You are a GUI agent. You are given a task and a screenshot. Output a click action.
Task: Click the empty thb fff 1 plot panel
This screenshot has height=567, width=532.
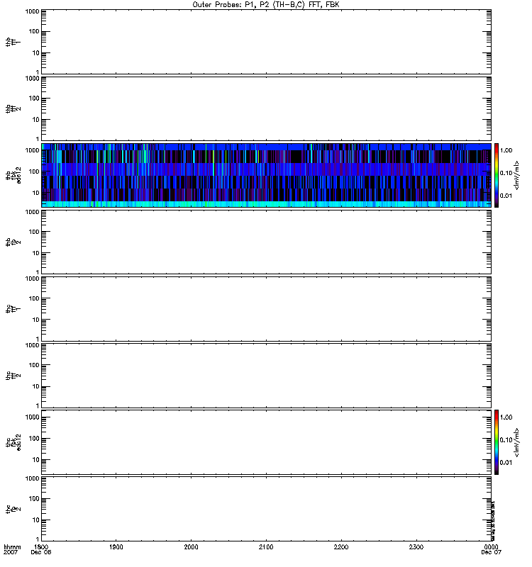pyautogui.click(x=266, y=42)
